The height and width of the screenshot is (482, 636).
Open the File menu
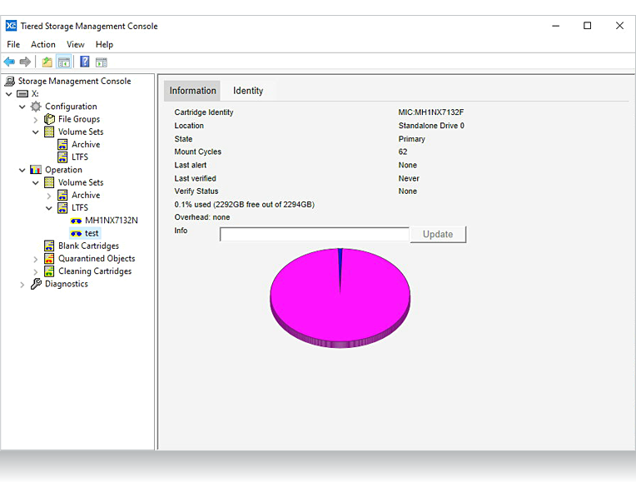coord(13,44)
